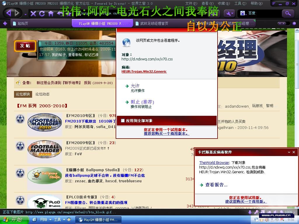Click the soccer ball icon for the 爆棚小组 row
This screenshot has height=224, width=299.
[x=20, y=173]
